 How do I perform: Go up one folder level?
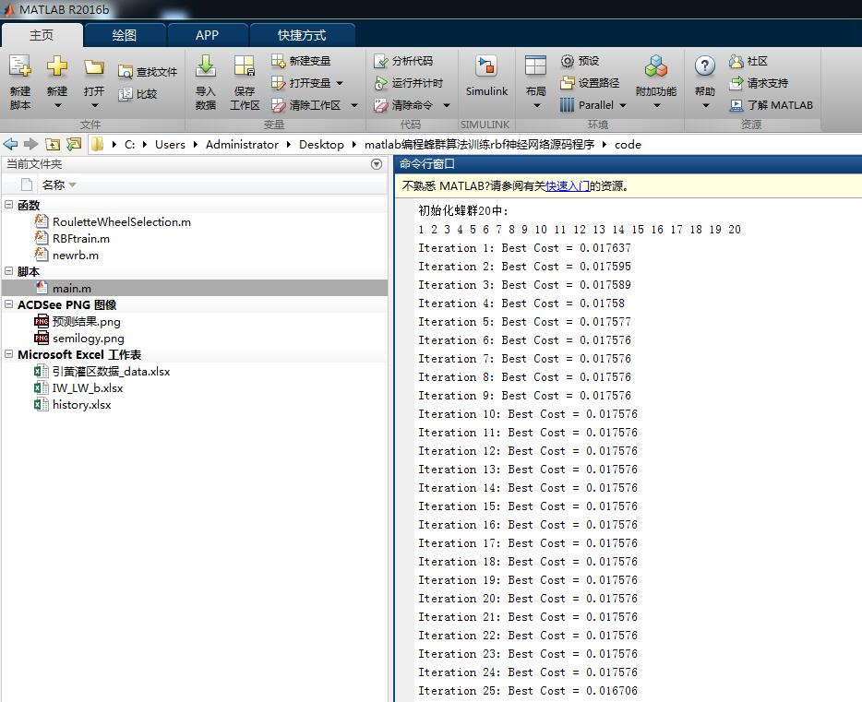pyautogui.click(x=53, y=145)
